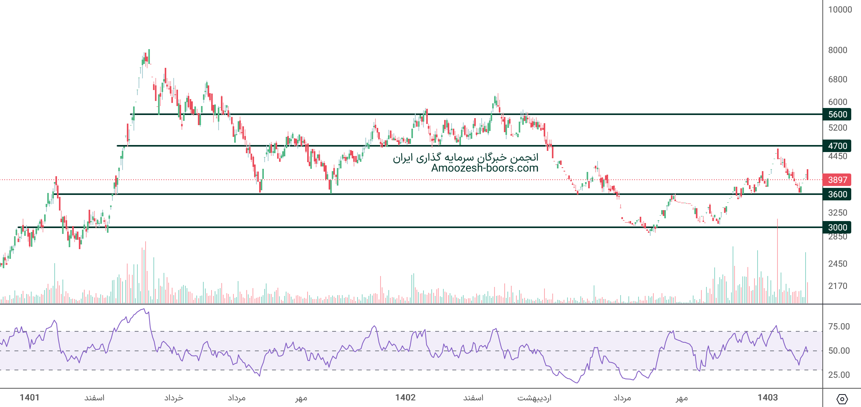Click the 6800 price axis value
Screen dimensions: 861x407
coord(838,79)
